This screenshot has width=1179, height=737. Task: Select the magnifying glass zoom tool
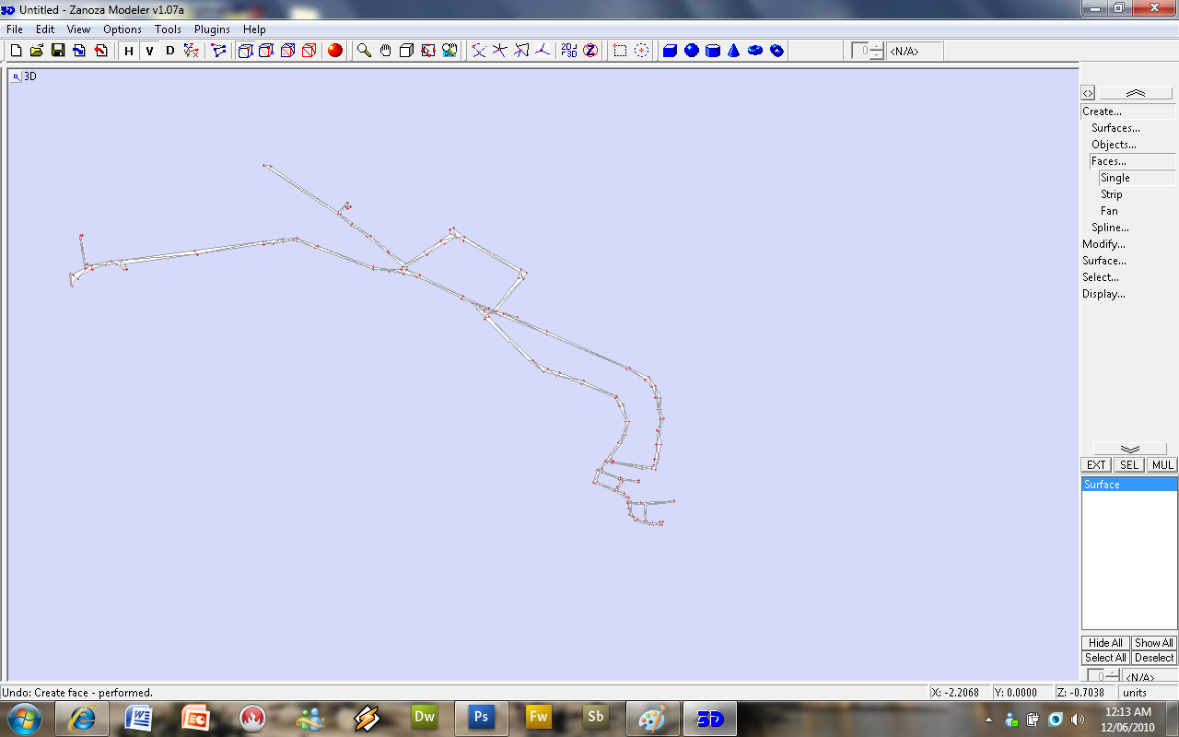pos(364,51)
